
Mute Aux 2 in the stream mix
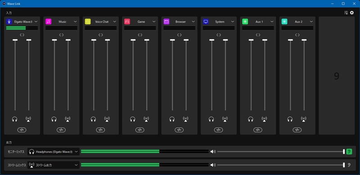pyautogui.click(x=303, y=119)
